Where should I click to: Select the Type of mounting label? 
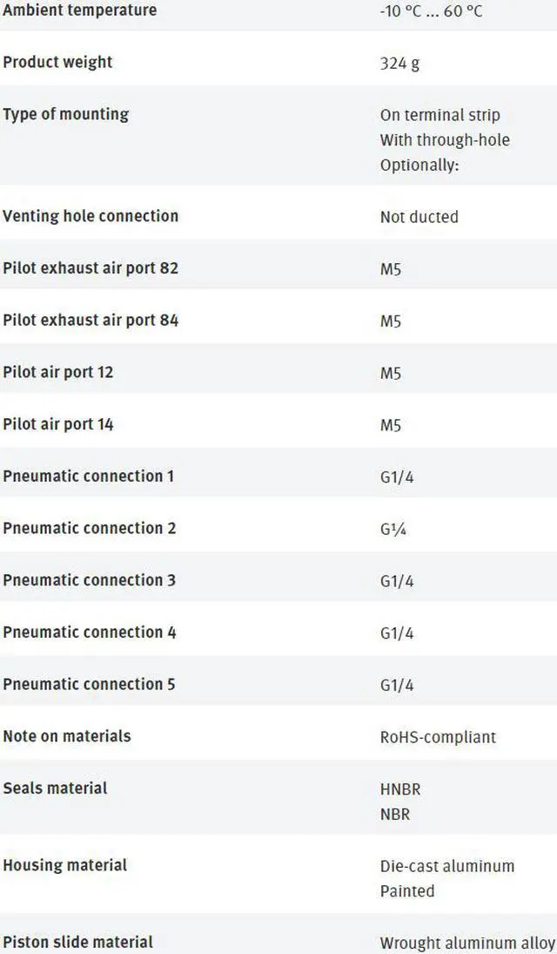click(x=66, y=114)
